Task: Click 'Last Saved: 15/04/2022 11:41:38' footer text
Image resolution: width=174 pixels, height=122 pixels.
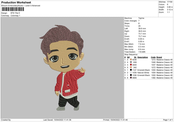Action: [57, 120]
